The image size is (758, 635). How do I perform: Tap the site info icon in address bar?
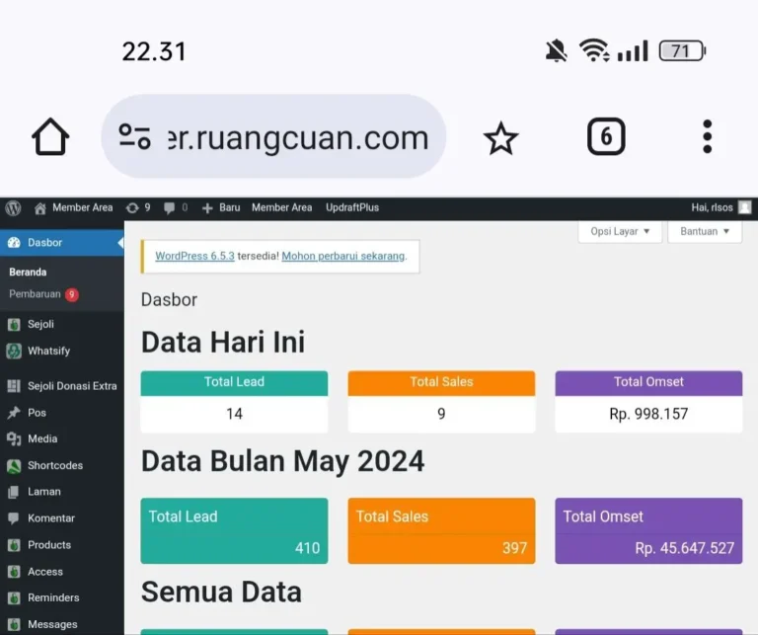click(134, 137)
